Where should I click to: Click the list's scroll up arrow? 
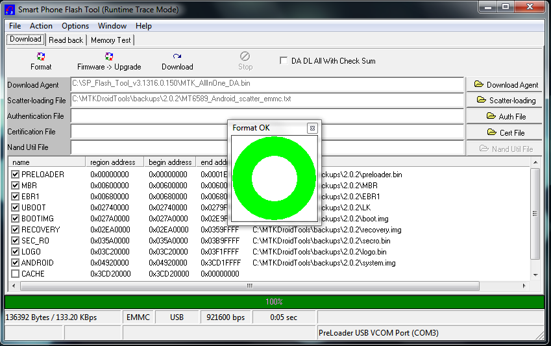[x=535, y=162]
